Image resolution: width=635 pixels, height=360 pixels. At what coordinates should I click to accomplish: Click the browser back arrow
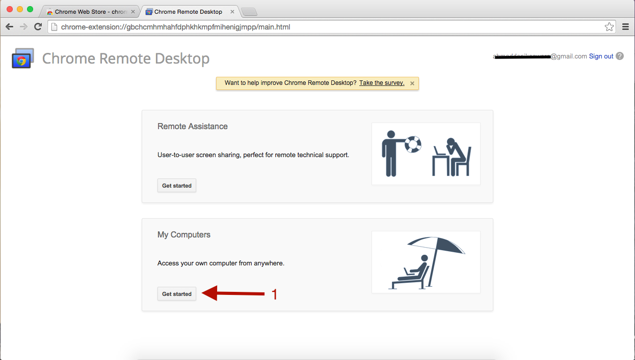point(10,27)
